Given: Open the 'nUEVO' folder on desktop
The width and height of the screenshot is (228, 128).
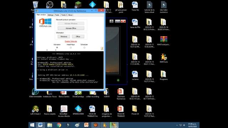Looking at the screenshot, I should pos(107,92).
